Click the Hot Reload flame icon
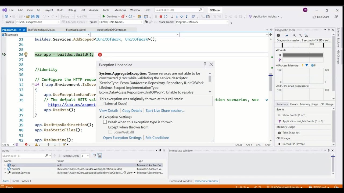The height and width of the screenshot is (193, 344). click(123, 17)
